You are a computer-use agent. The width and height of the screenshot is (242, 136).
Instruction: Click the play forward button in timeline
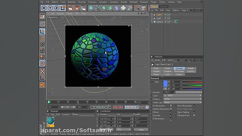[103, 107]
